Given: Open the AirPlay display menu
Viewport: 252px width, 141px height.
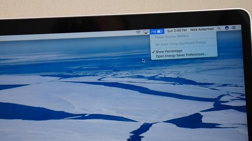Looking at the screenshot, I should click(x=146, y=32).
